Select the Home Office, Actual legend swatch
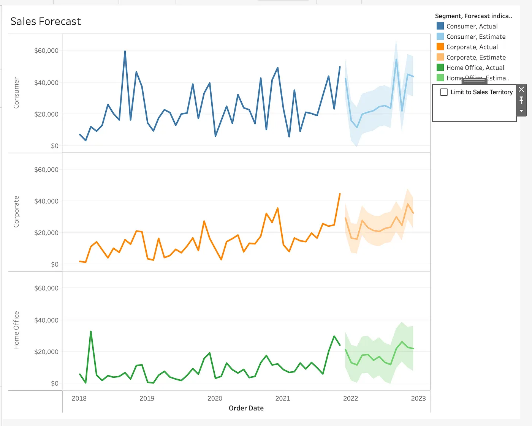 tap(440, 68)
